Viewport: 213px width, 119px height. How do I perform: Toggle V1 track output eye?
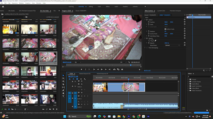82,93
